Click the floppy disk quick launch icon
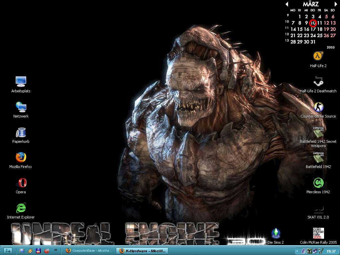Screen dimensions: 340x255 click(x=39, y=251)
